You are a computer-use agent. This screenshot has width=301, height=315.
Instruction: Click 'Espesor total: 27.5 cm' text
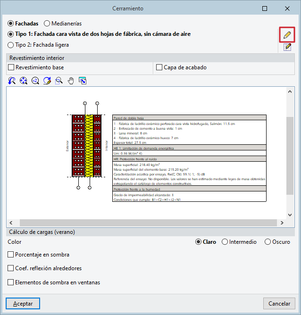[130, 142]
